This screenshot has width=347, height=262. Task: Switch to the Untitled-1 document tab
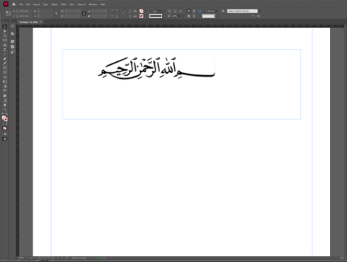tap(29, 22)
